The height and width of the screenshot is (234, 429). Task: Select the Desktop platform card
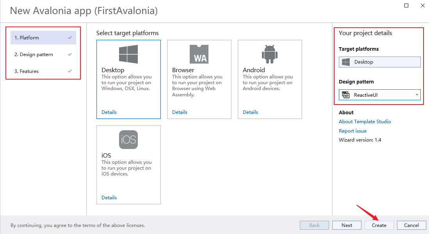(x=128, y=79)
